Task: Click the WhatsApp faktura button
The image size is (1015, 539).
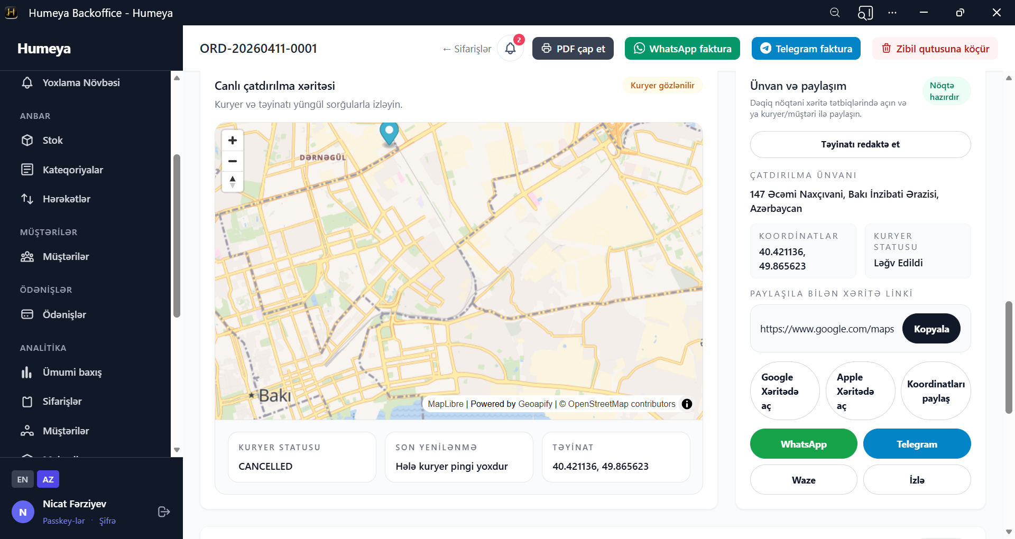Action: pyautogui.click(x=682, y=49)
